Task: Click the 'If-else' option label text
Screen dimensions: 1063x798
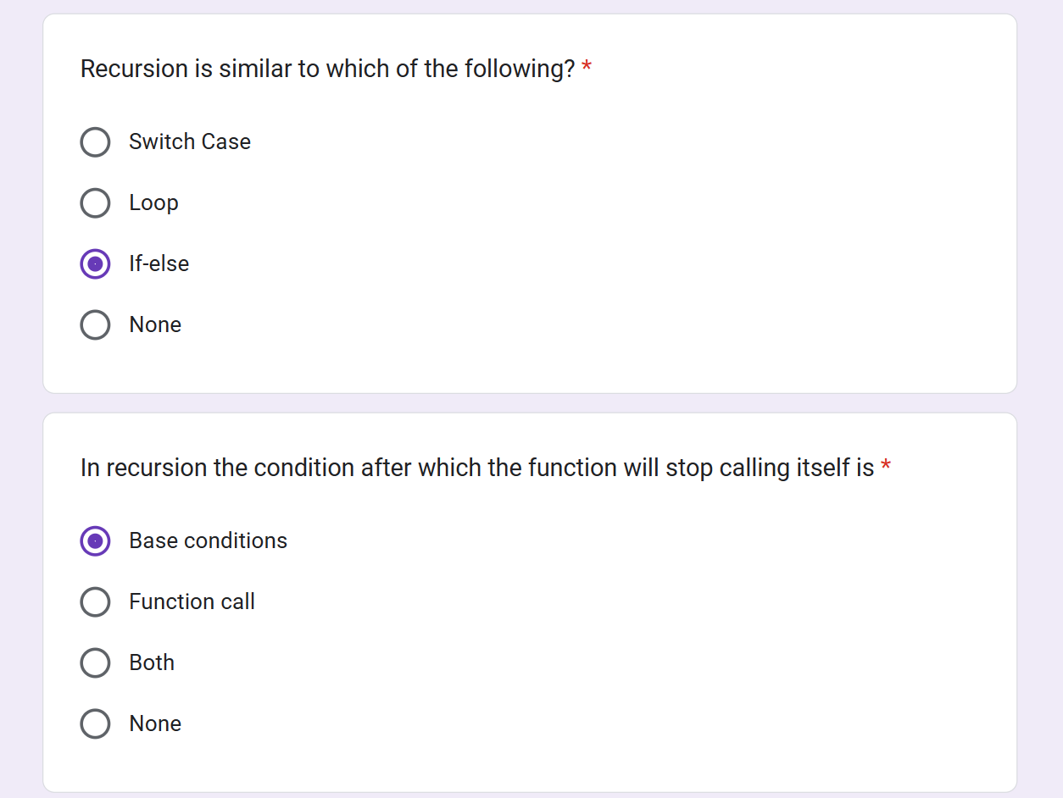Action: [x=159, y=263]
